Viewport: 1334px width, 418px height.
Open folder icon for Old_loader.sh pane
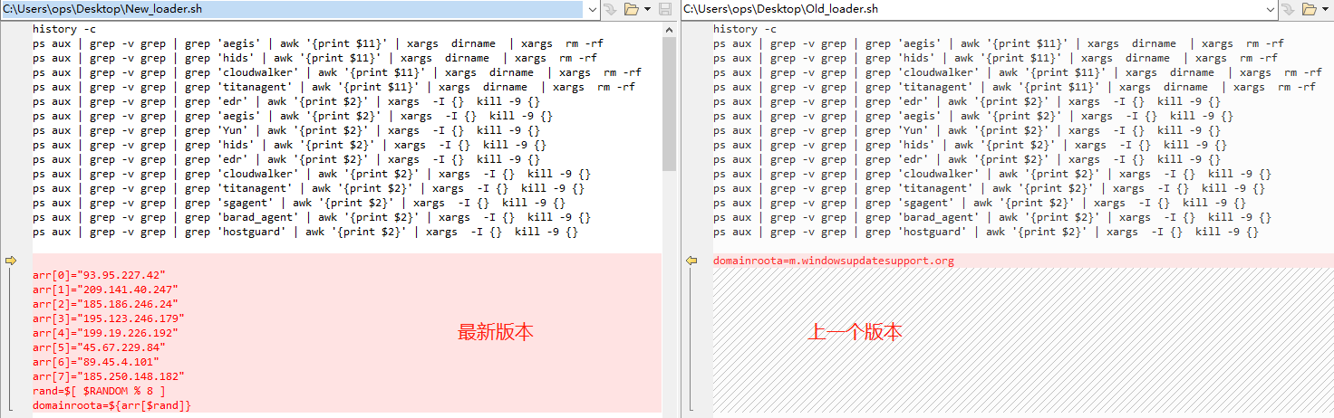tap(1310, 9)
